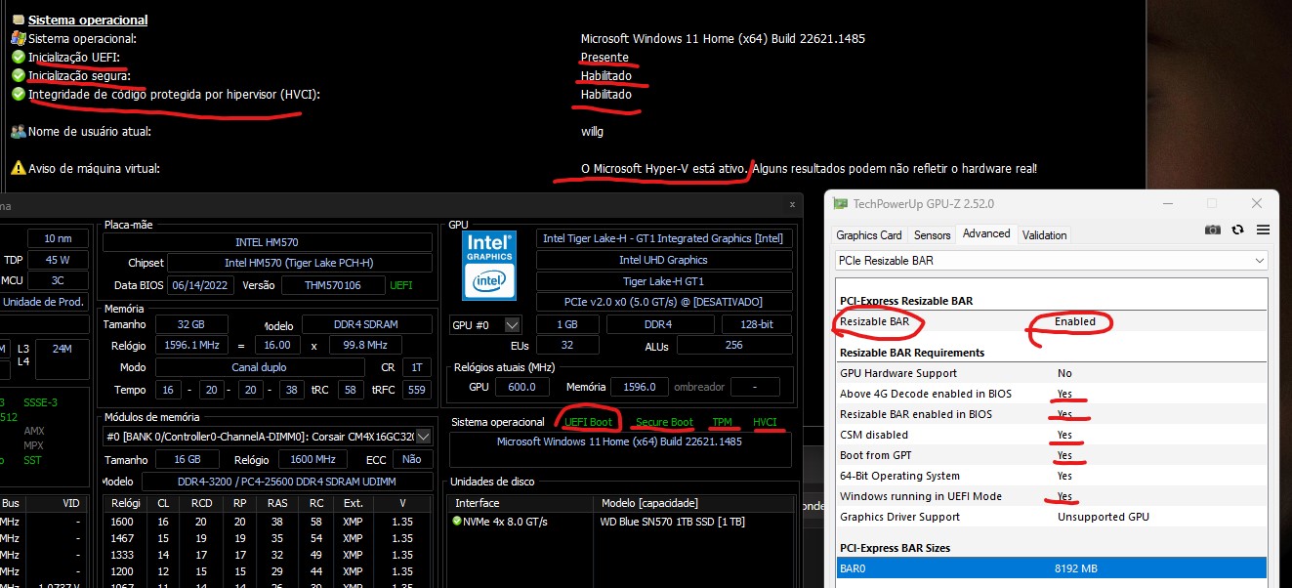Image resolution: width=1292 pixels, height=588 pixels.
Task: Click the GPU-Z screenshot camera icon
Action: 1212,230
